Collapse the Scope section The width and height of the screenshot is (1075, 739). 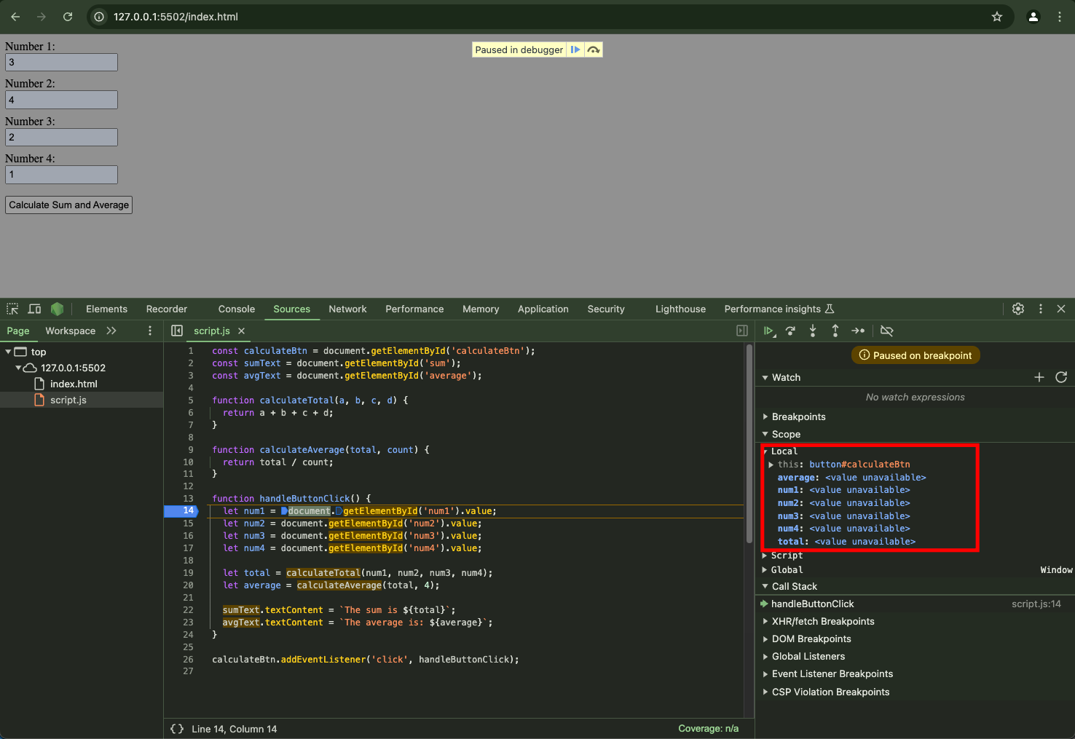pyautogui.click(x=765, y=434)
